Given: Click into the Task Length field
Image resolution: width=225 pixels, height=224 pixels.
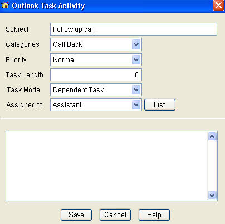Looking at the screenshot, I should point(96,75).
